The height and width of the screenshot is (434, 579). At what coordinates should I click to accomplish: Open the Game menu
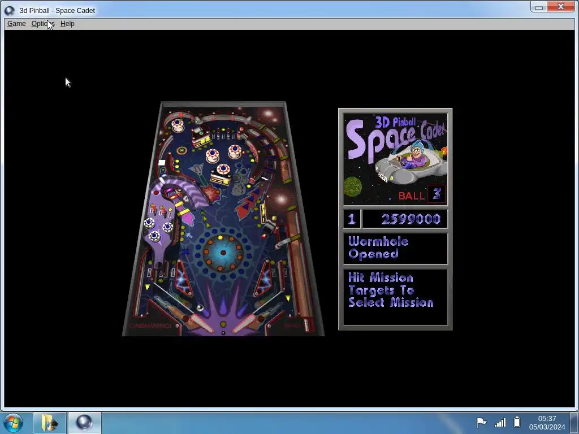tap(16, 24)
